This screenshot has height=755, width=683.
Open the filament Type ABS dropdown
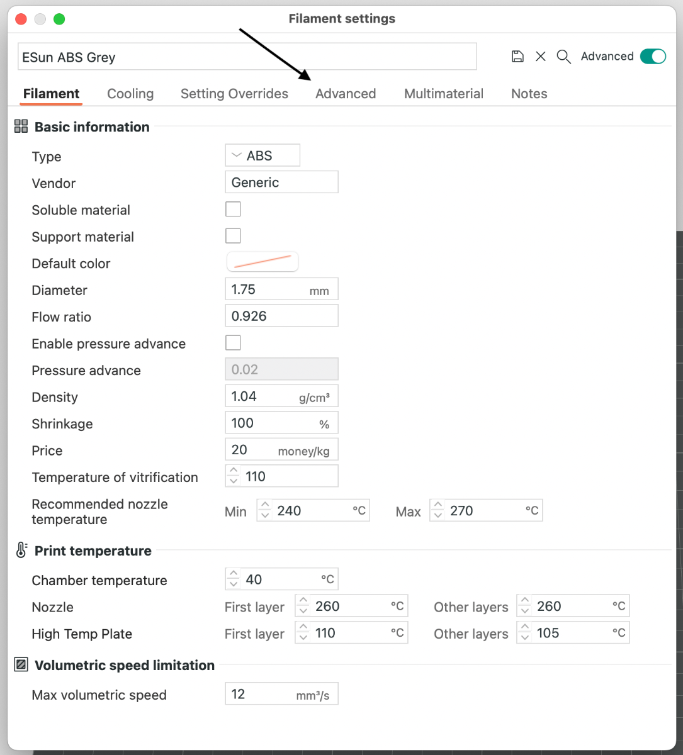[262, 155]
